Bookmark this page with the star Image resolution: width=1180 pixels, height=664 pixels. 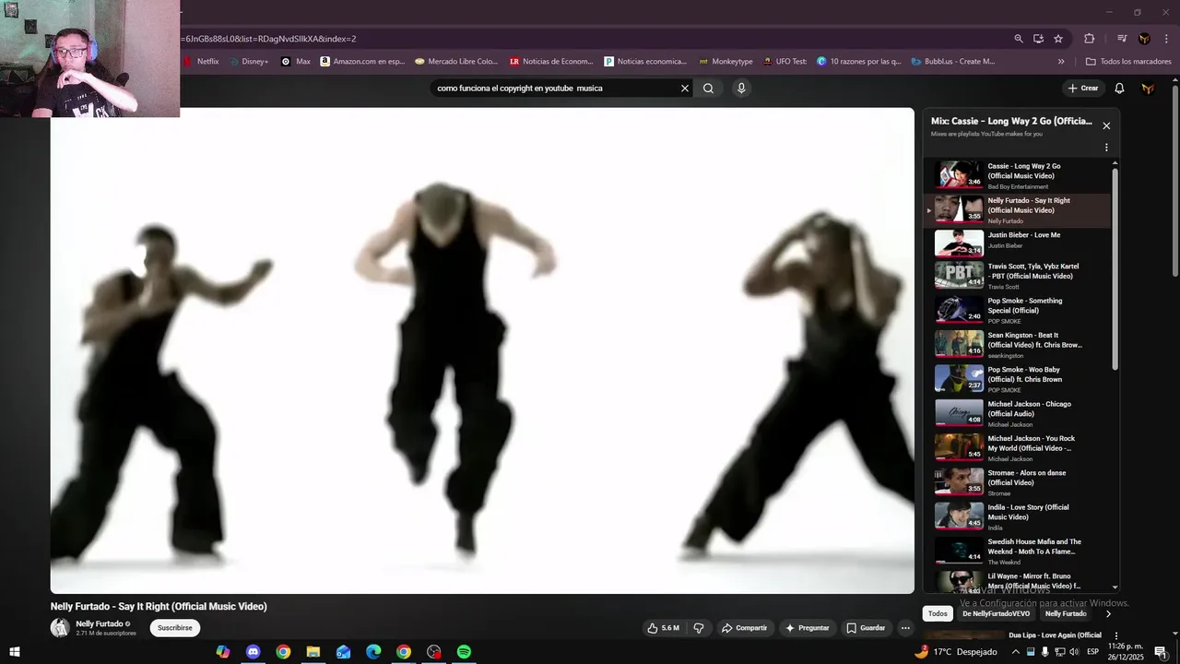[x=1058, y=39]
